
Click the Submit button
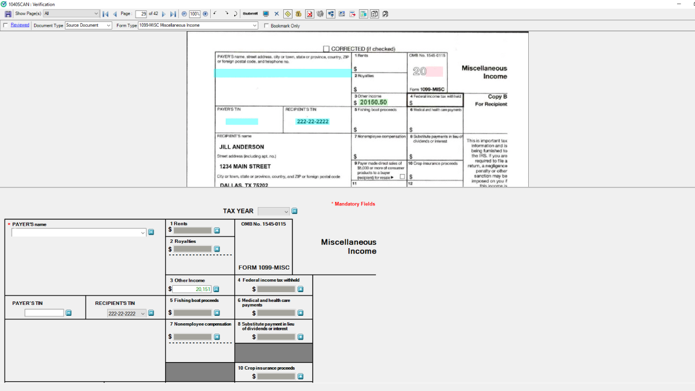coord(250,13)
